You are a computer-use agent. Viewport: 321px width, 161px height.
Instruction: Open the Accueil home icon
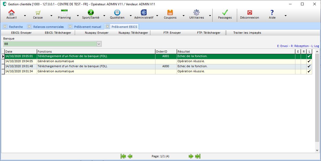pyautogui.click(x=11, y=12)
